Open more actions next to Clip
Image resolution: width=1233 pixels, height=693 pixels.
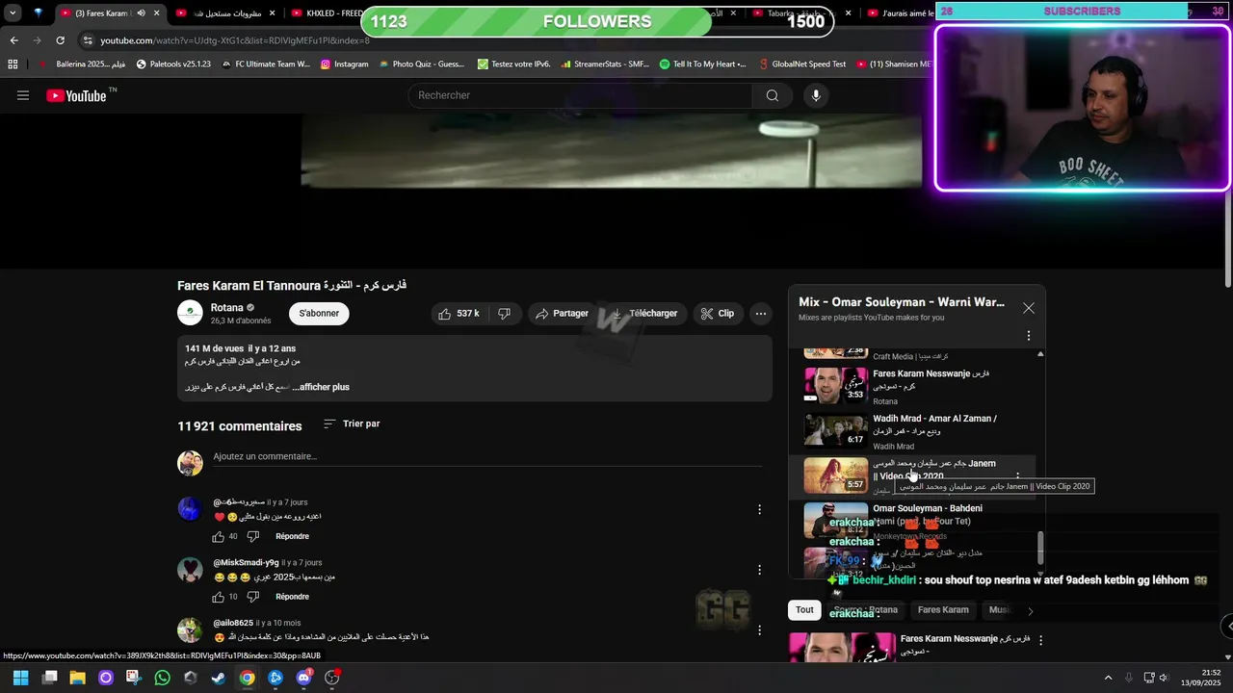tap(761, 314)
